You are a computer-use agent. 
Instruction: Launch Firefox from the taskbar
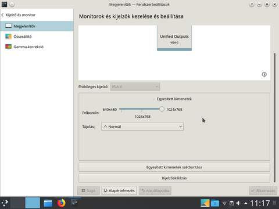pos(61,203)
